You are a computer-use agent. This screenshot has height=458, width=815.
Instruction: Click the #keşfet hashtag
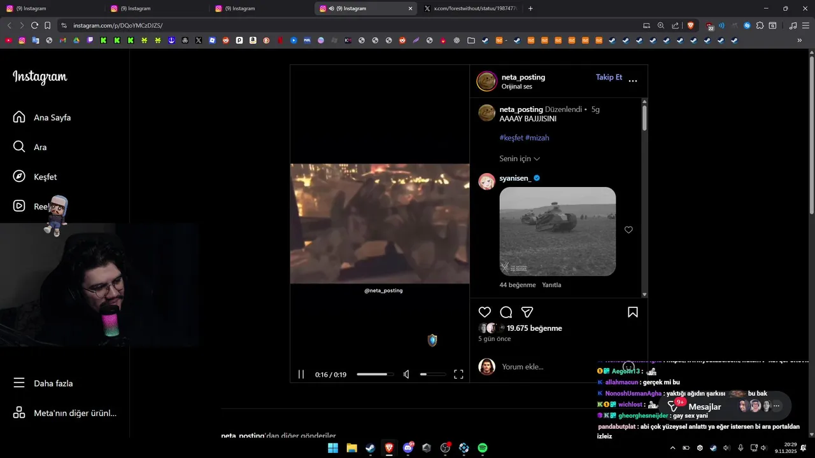pyautogui.click(x=511, y=137)
